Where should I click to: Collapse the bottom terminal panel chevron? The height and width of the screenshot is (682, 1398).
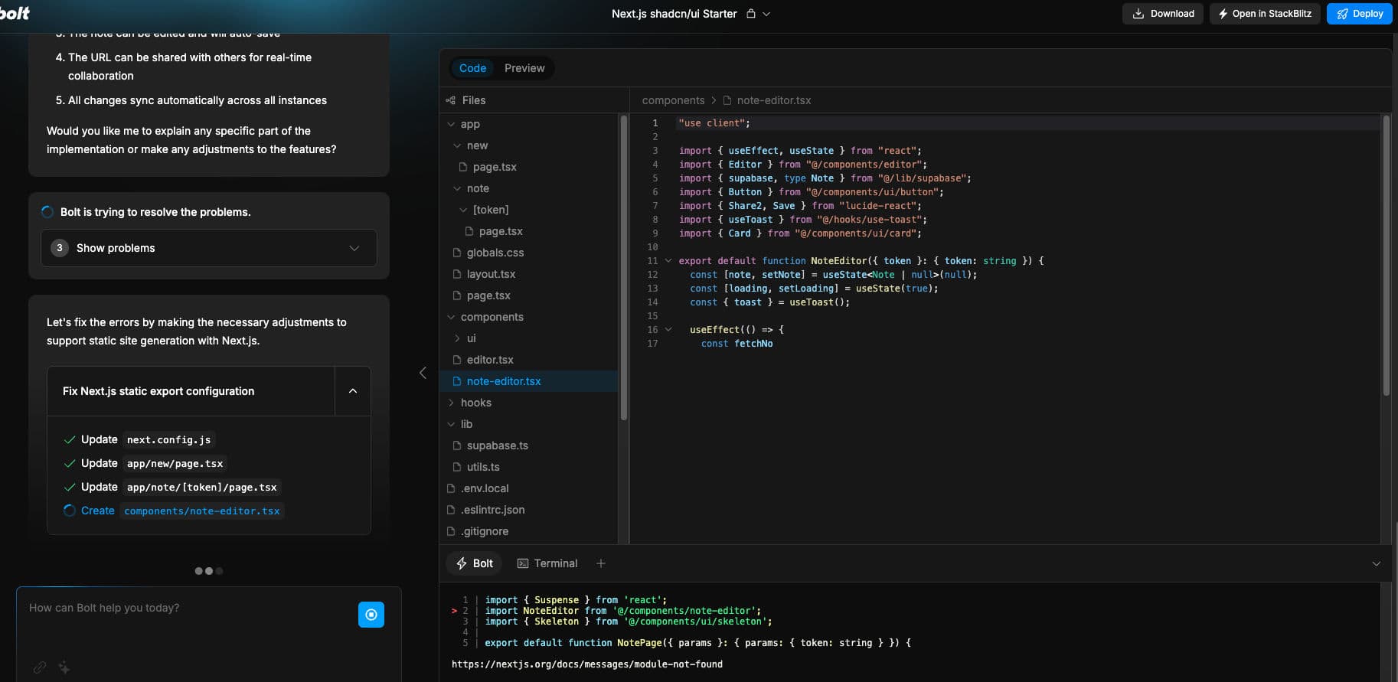1376,563
